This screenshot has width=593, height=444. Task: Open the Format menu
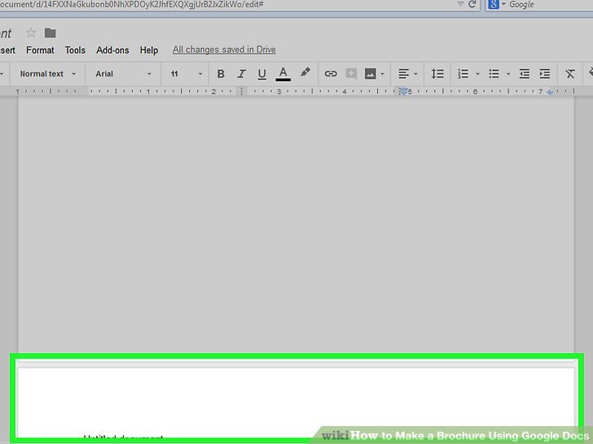point(40,50)
